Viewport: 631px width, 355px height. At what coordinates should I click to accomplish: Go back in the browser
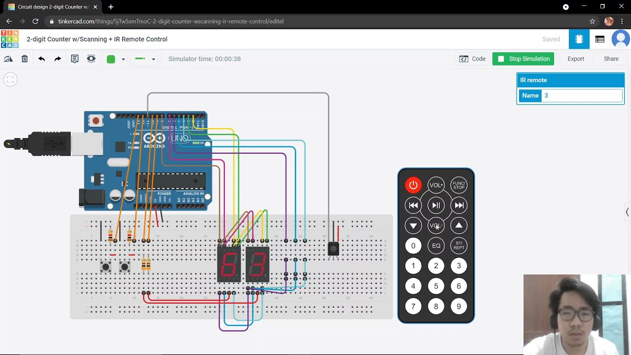point(9,21)
